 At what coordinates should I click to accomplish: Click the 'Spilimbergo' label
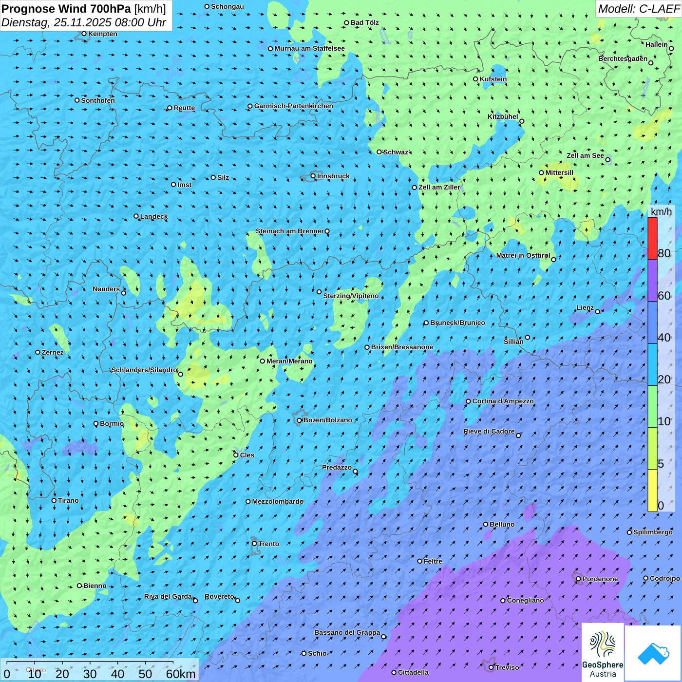tap(653, 532)
